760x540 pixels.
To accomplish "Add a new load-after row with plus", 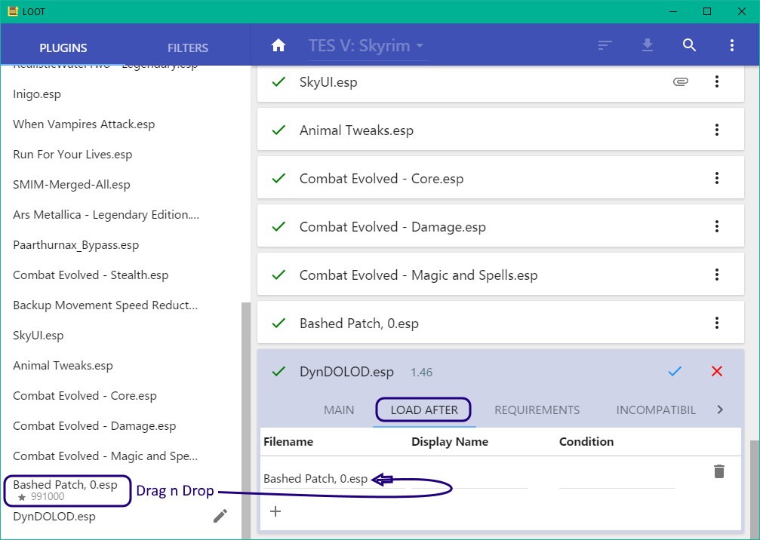I will click(x=275, y=511).
